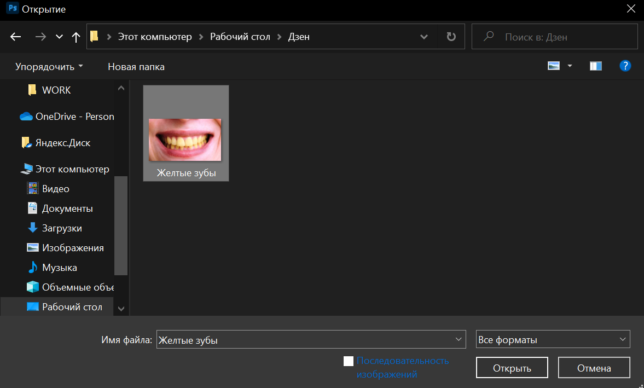Refresh the Дзен folder view
644x388 pixels.
pyautogui.click(x=451, y=37)
